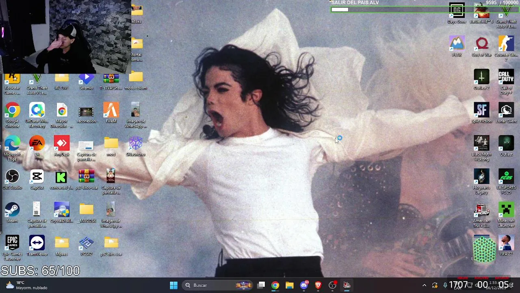
Task: Launch Counter-Strike 2 shortcut
Action: point(506,49)
